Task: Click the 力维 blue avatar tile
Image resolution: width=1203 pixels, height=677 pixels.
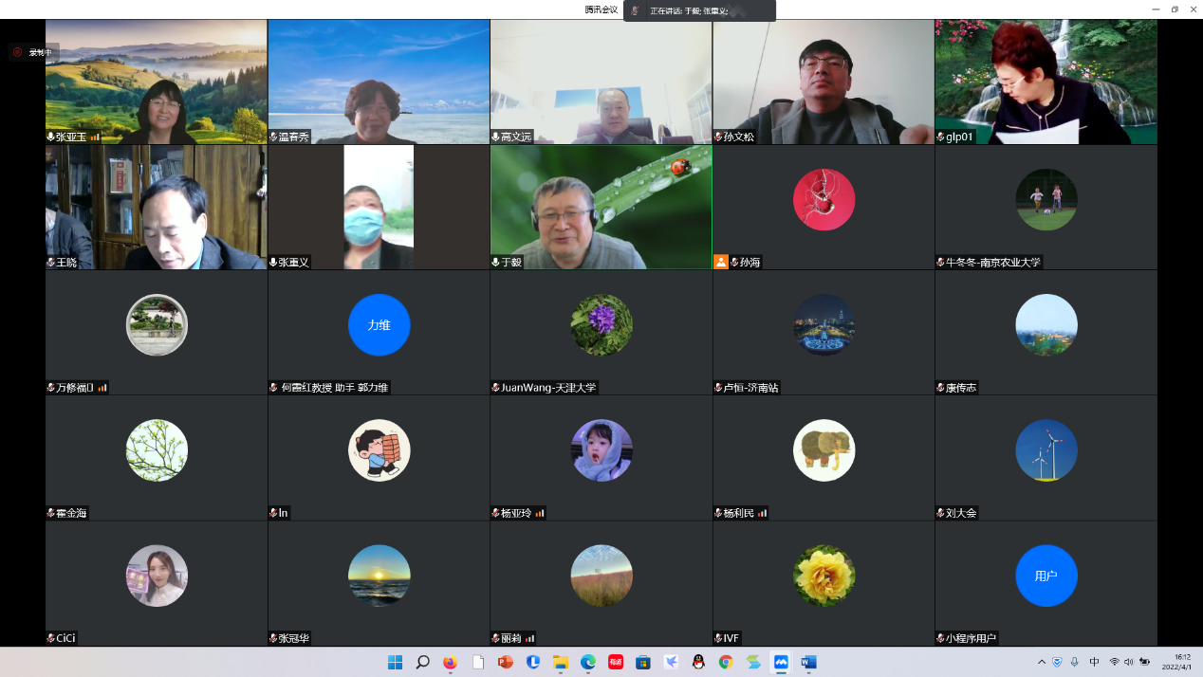Action: (379, 324)
